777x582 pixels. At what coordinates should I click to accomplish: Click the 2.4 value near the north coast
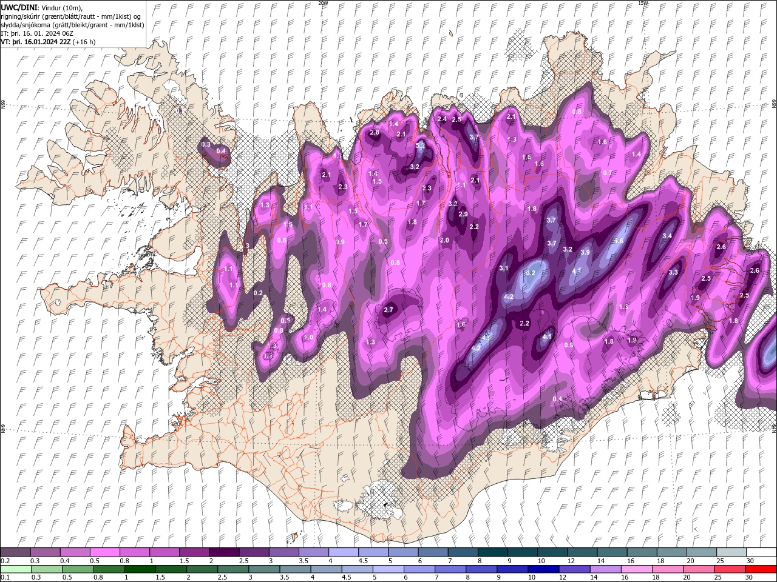click(x=442, y=119)
